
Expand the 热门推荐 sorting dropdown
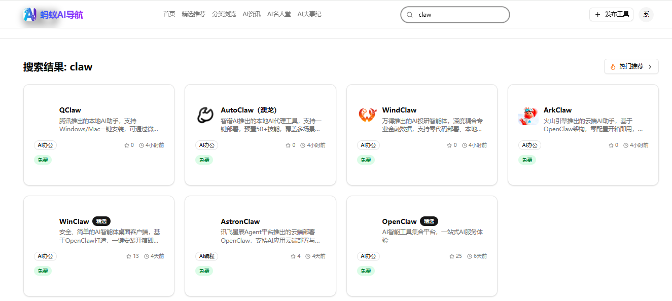click(631, 66)
